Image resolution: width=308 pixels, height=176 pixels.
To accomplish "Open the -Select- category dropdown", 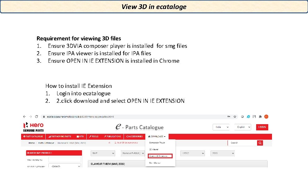I will point(65,166).
